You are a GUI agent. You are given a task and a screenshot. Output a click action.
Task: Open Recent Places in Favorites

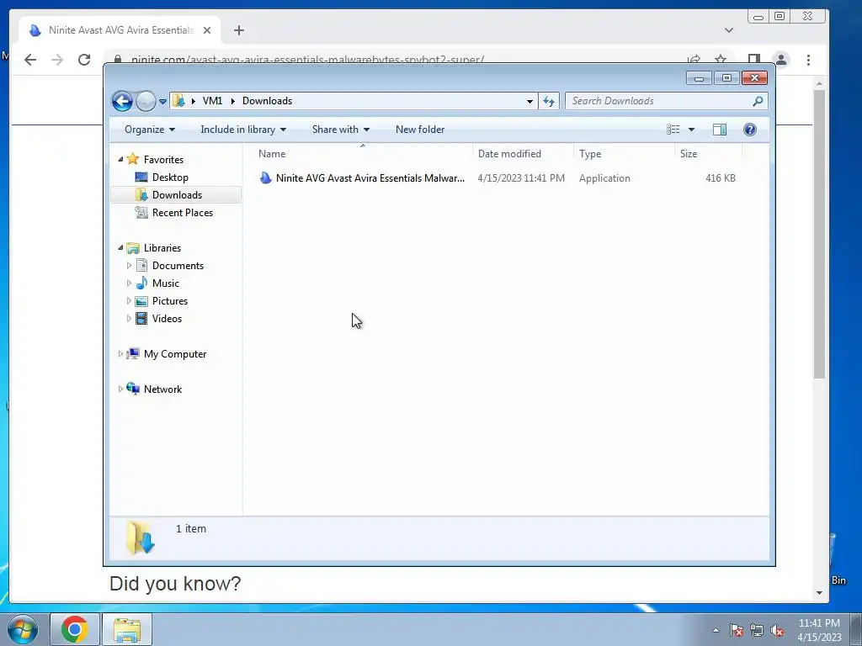click(183, 213)
